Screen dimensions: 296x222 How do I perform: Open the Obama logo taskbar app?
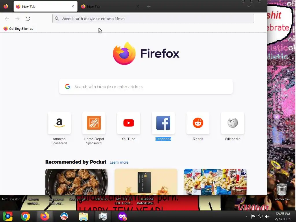pos(64,216)
